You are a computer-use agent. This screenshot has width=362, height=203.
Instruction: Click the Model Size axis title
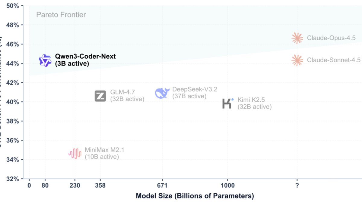point(195,196)
